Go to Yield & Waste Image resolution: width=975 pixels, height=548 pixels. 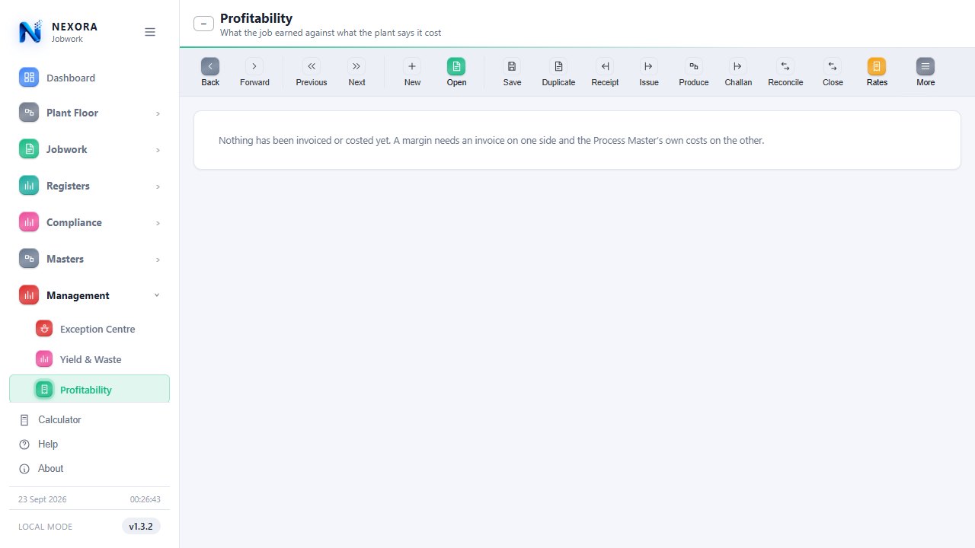pyautogui.click(x=90, y=359)
